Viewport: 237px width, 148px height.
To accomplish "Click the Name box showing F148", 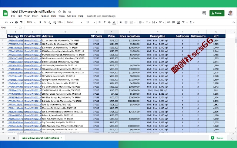I will tap(8, 27).
